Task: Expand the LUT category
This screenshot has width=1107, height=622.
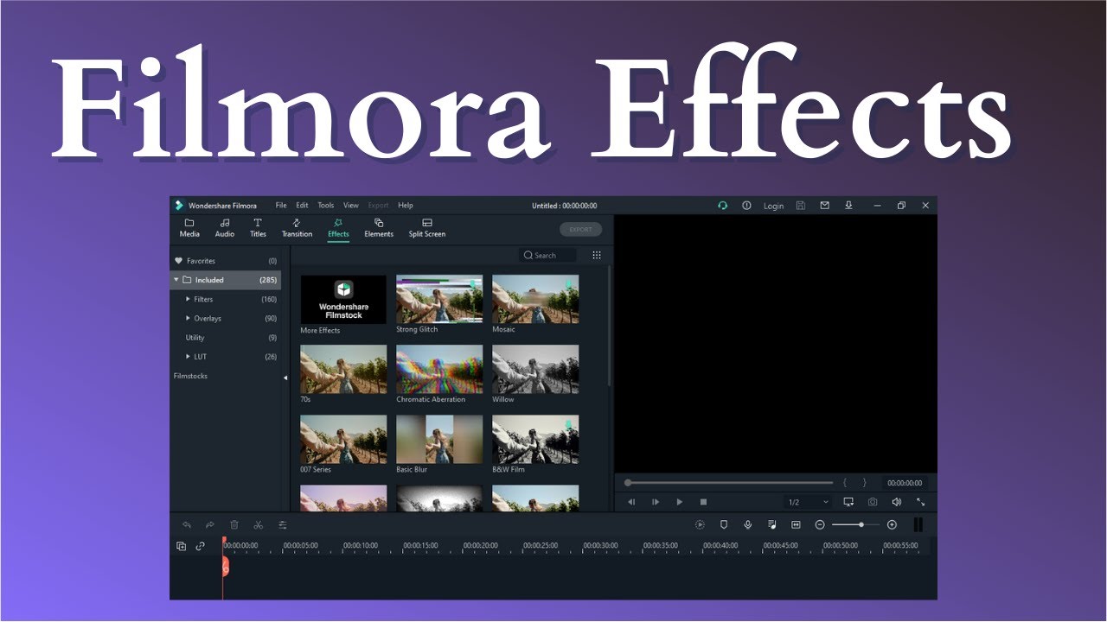Action: pos(189,357)
